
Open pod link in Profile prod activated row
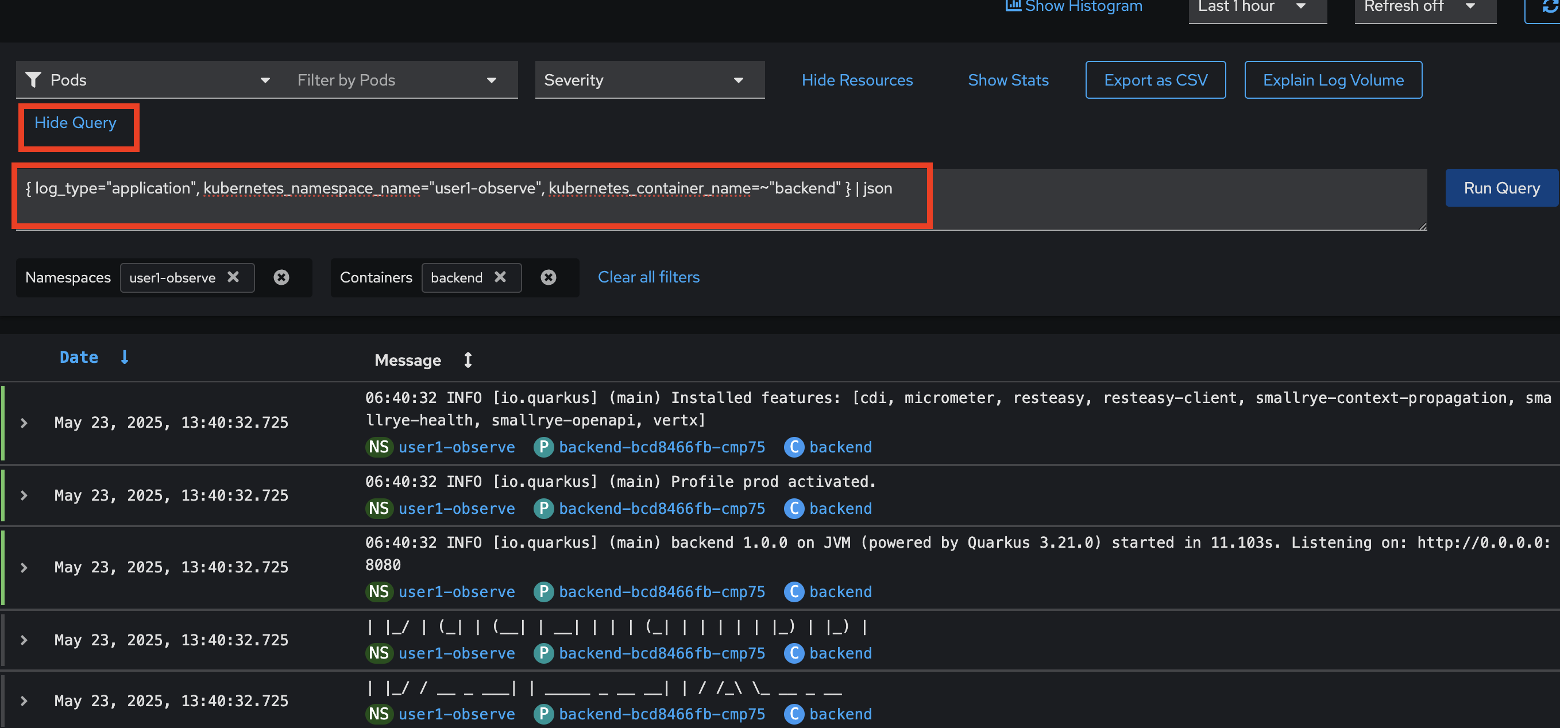pyautogui.click(x=662, y=508)
